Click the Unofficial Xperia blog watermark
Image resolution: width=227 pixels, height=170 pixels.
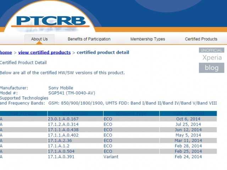[x=212, y=61]
